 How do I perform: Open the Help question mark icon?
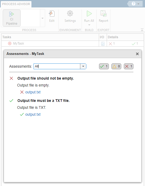point(134,4)
